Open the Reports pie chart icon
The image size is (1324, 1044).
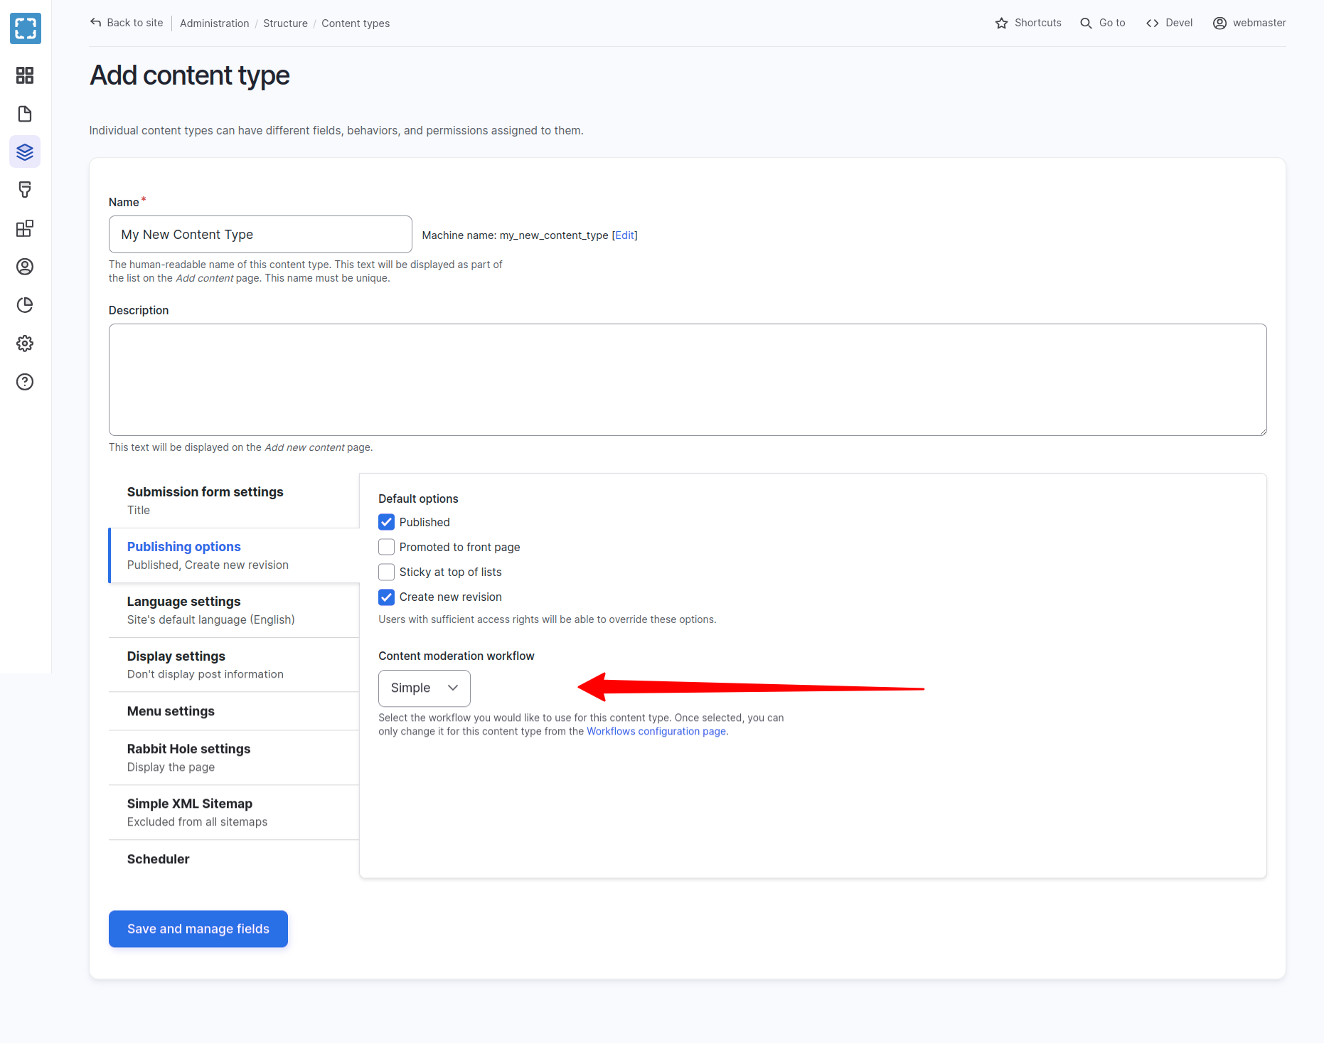[x=25, y=305]
